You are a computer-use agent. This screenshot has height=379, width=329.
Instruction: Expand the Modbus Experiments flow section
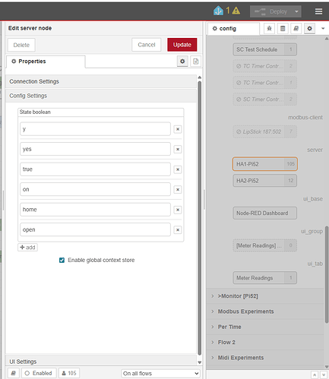tap(245, 311)
